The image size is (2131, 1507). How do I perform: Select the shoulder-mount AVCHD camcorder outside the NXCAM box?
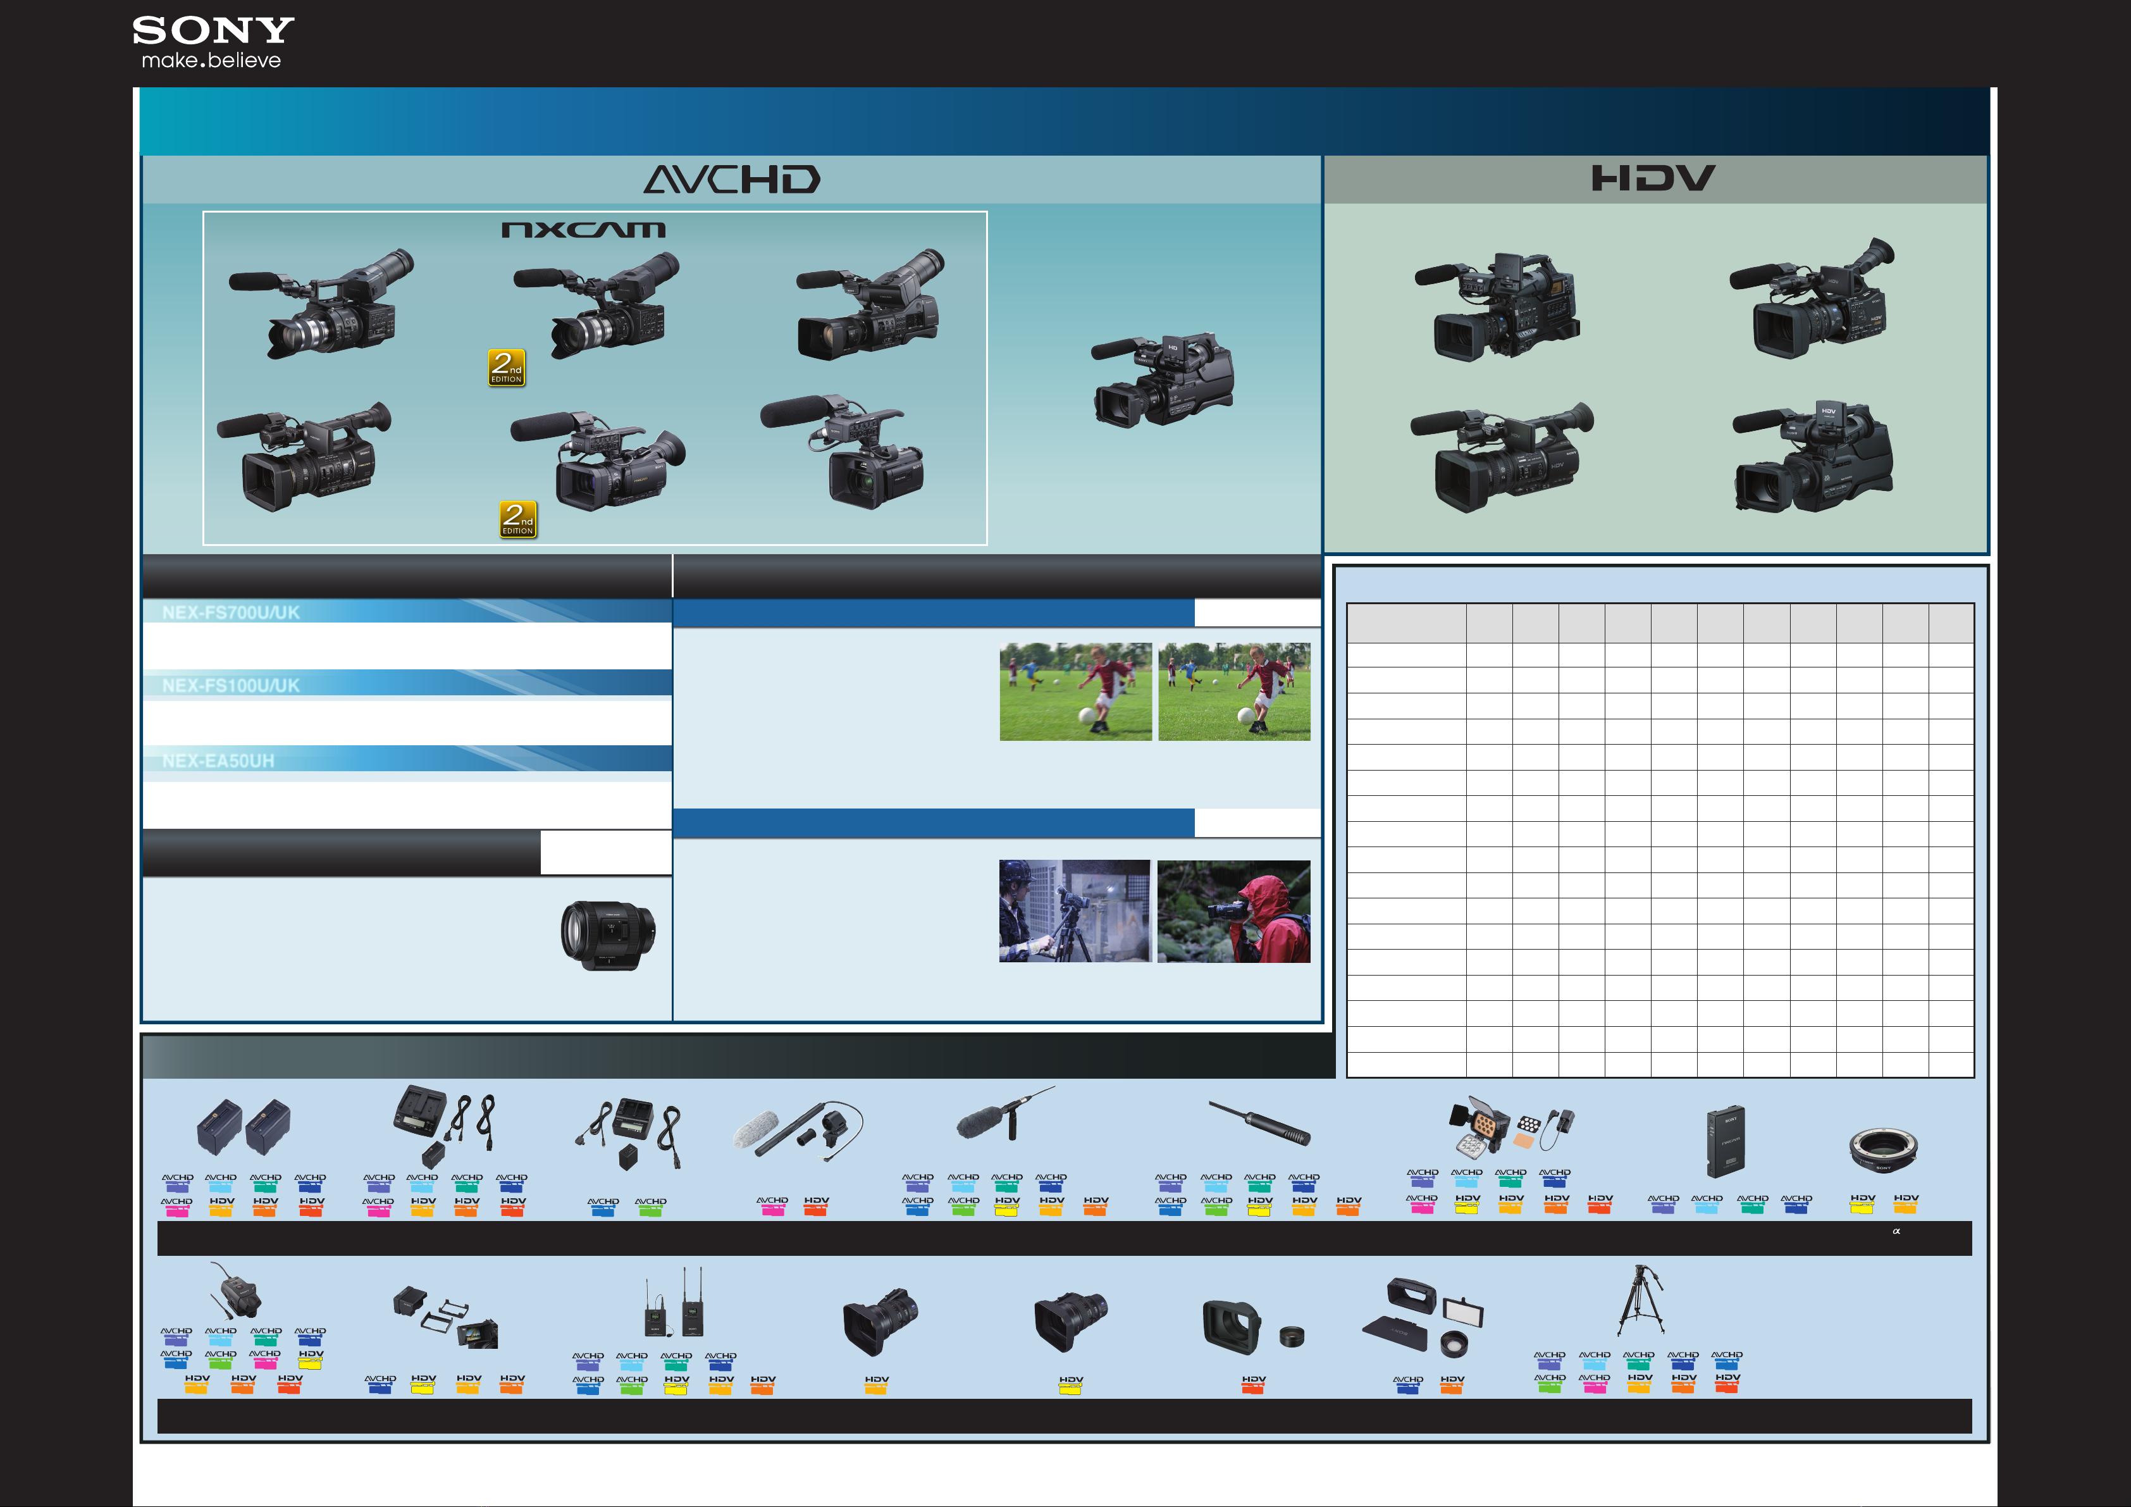[1163, 381]
